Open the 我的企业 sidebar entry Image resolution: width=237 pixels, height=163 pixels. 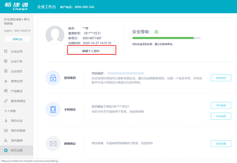pos(17,121)
